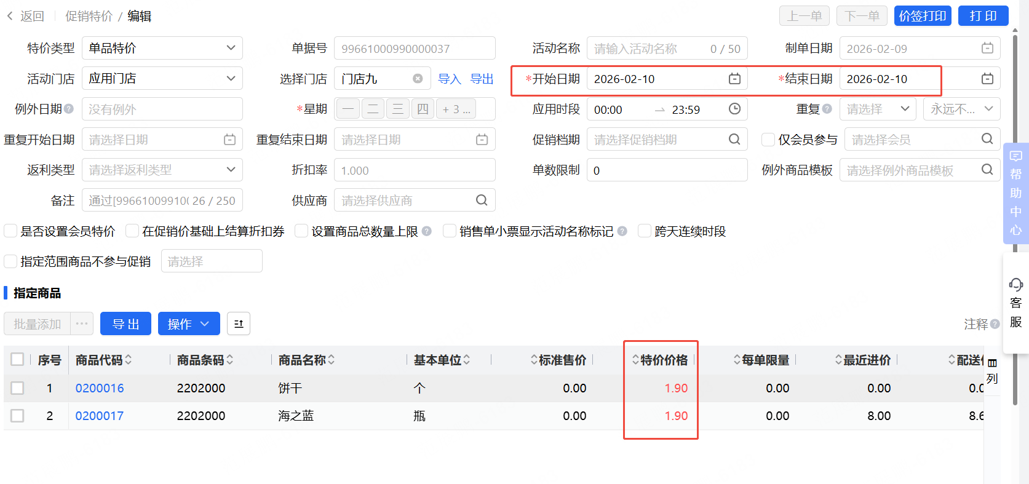Open calendar icon in 制单日期 field

[987, 48]
